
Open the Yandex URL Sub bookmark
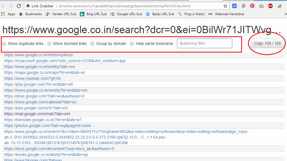coord(61,14)
